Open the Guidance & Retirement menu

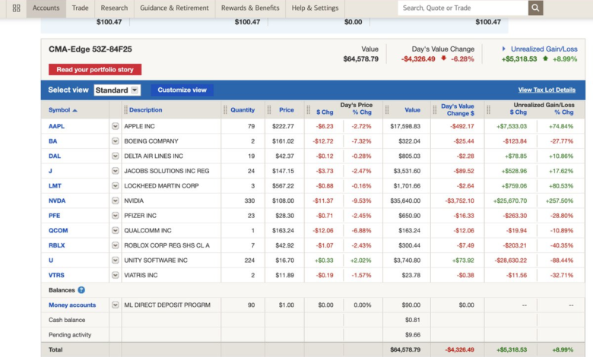point(174,8)
